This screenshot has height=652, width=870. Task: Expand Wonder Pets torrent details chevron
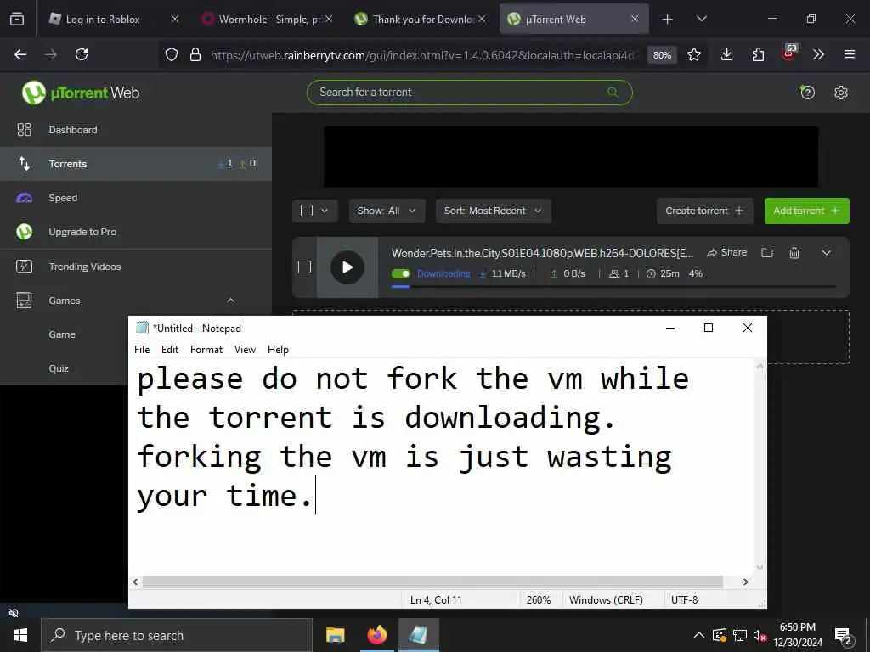pos(826,253)
